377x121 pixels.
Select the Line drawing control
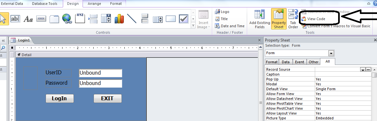[131, 18]
